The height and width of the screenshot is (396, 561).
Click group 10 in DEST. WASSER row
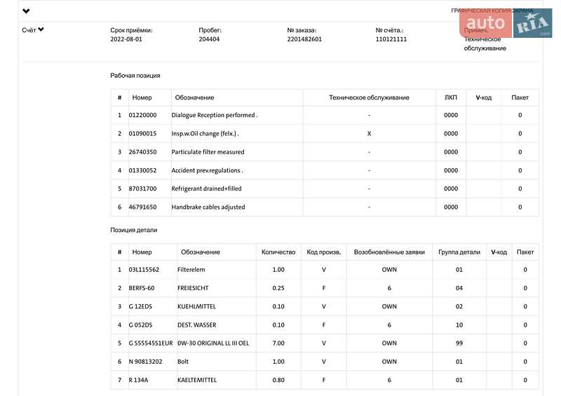point(459,325)
